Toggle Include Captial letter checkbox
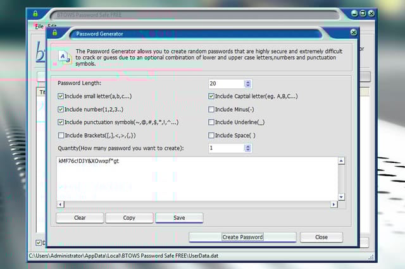 (211, 97)
